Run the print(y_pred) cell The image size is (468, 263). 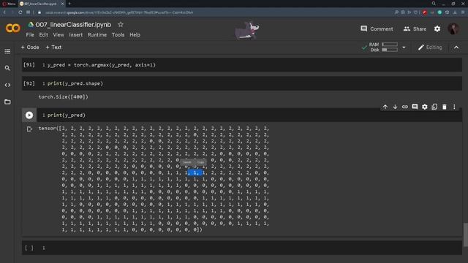[29, 115]
